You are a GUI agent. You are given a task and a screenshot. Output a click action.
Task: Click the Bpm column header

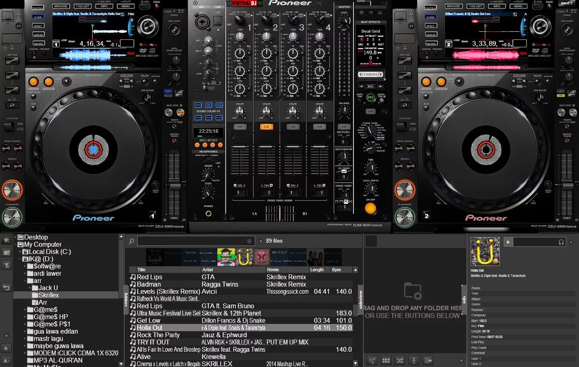click(341, 270)
